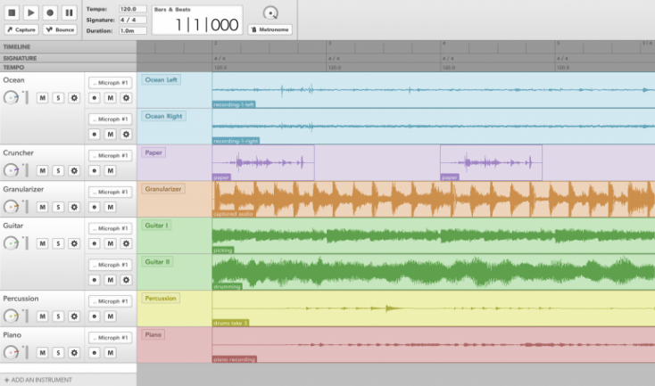Open Microph #1 dropdown on Percussion track
The image size is (655, 386).
tap(111, 301)
